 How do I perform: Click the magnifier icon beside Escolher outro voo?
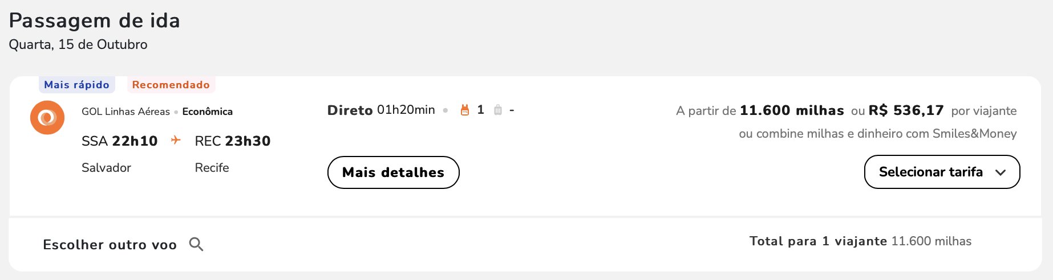[196, 245]
